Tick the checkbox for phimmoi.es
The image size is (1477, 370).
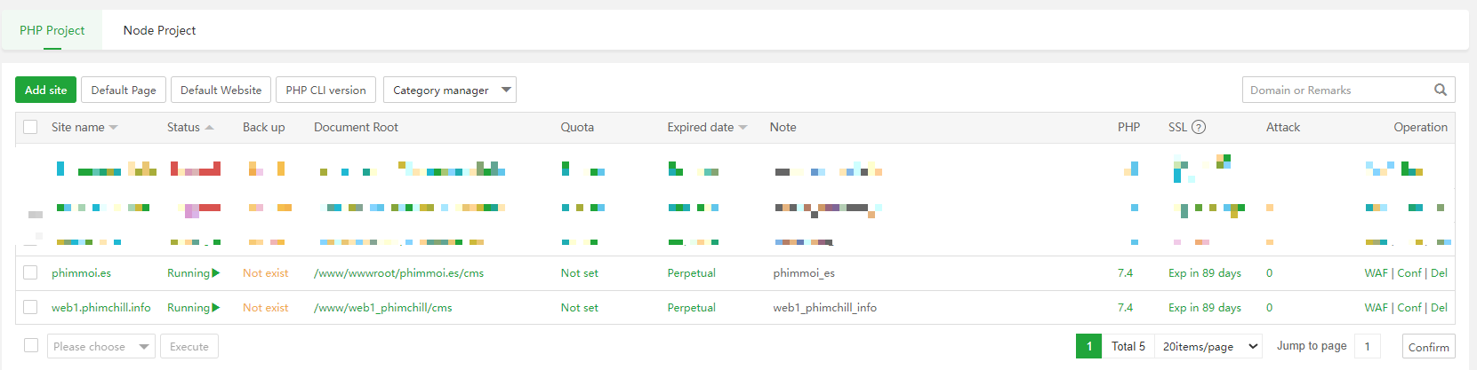pyautogui.click(x=30, y=273)
